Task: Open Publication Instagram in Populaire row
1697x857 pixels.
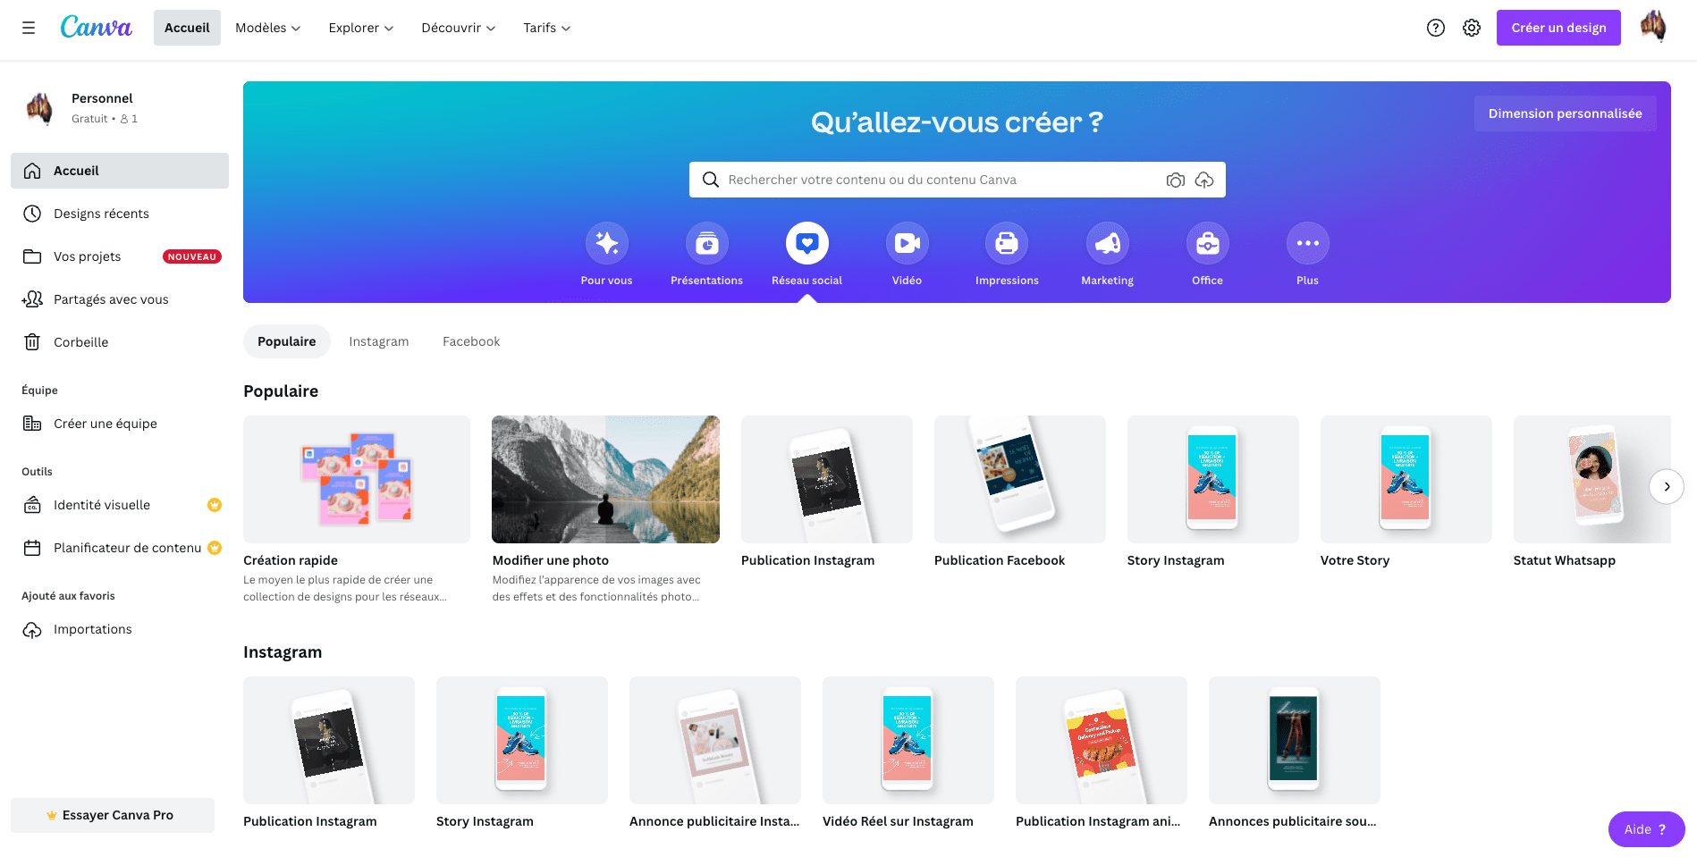Action: point(826,479)
